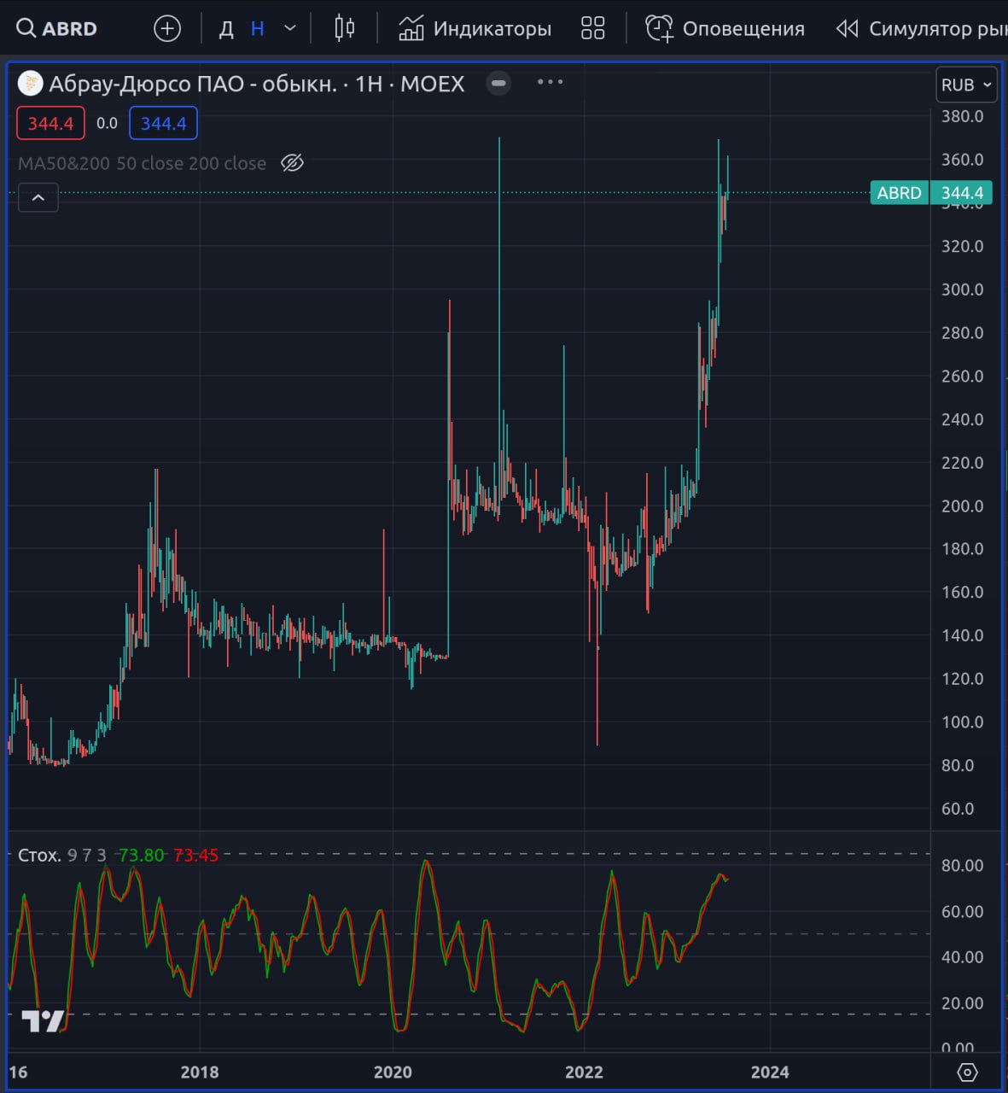Toggle the gray minus status pill in legend
1008x1093 pixels.
tap(498, 83)
